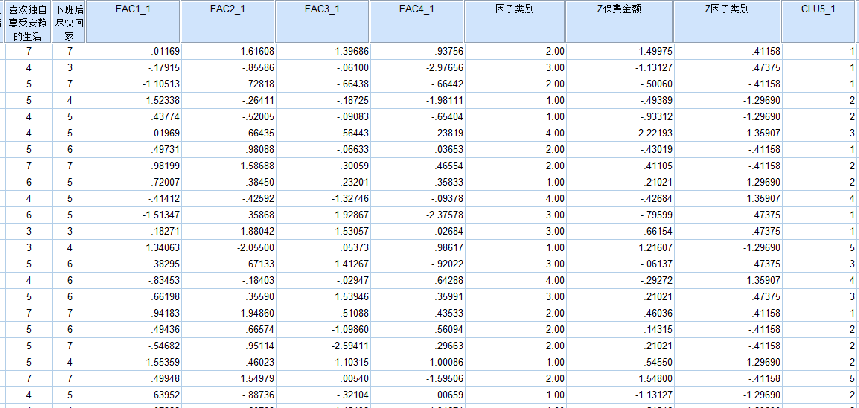Click cell value -2.97656 in FAC4_1
This screenshot has width=859, height=408.
tap(418, 68)
